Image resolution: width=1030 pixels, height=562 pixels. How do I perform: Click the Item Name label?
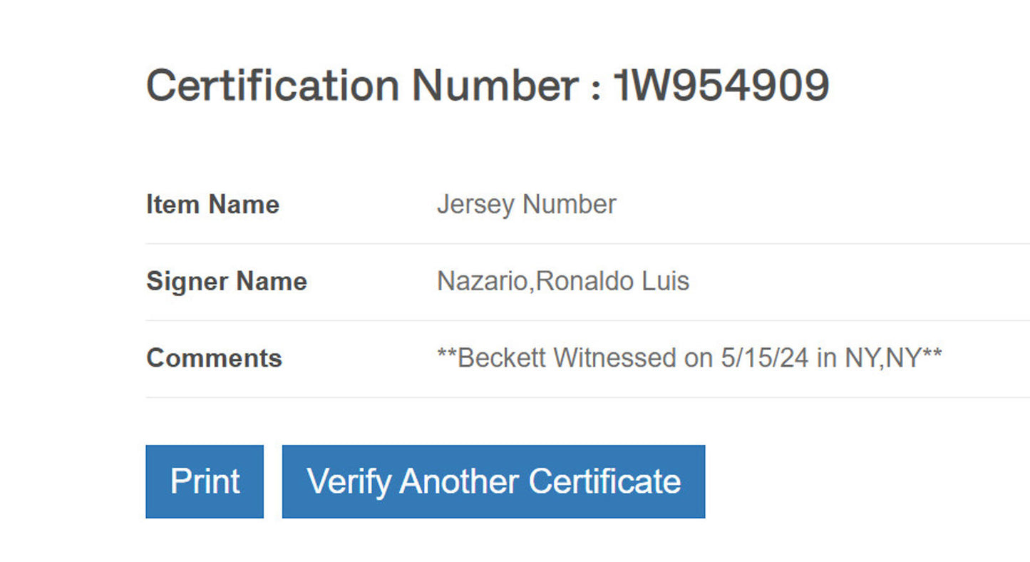(x=212, y=205)
